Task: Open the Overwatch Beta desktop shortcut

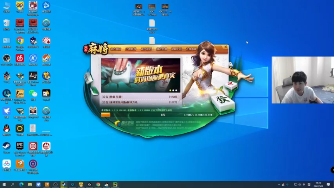Action: pyautogui.click(x=46, y=112)
